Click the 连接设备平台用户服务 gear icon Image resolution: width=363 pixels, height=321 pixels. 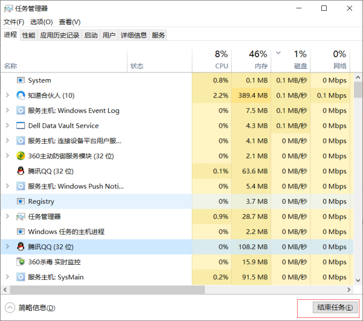[x=21, y=141]
